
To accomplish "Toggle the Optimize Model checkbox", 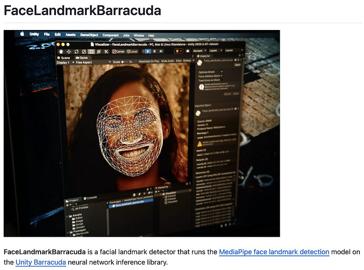I will tap(222, 72).
